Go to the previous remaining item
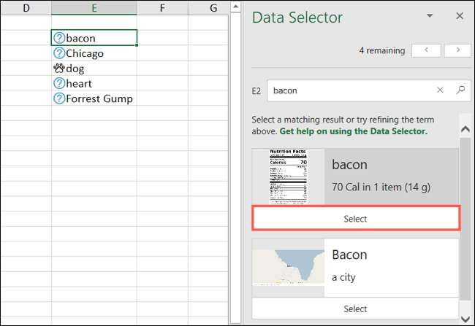This screenshot has width=475, height=326. point(426,50)
